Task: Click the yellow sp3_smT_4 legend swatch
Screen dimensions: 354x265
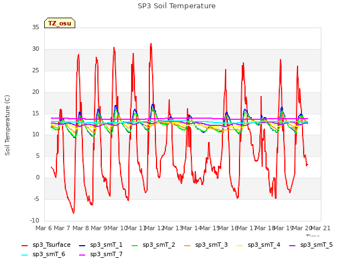Action: [x=240, y=245]
